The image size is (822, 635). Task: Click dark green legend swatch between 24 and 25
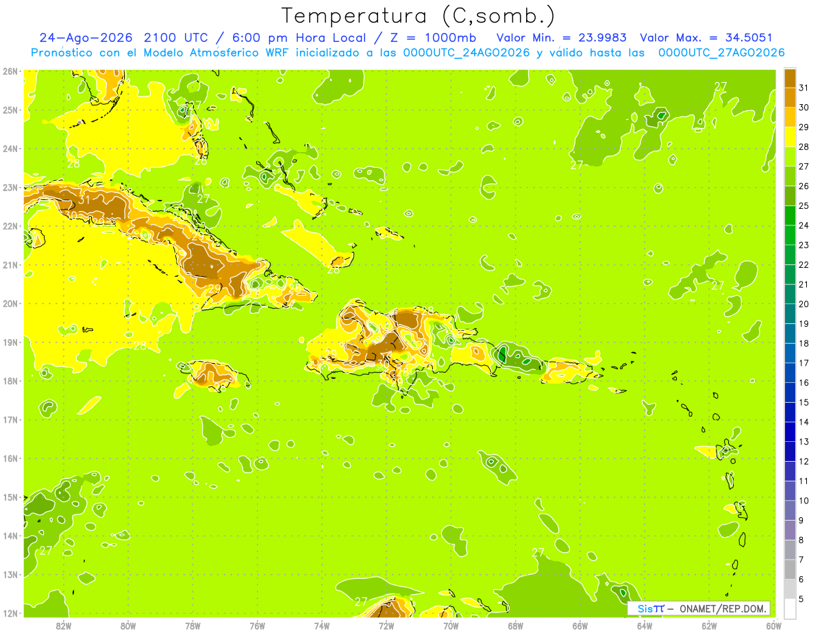[790, 215]
